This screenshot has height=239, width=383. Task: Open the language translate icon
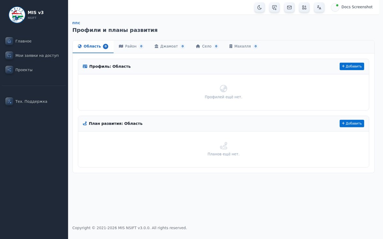(319, 7)
